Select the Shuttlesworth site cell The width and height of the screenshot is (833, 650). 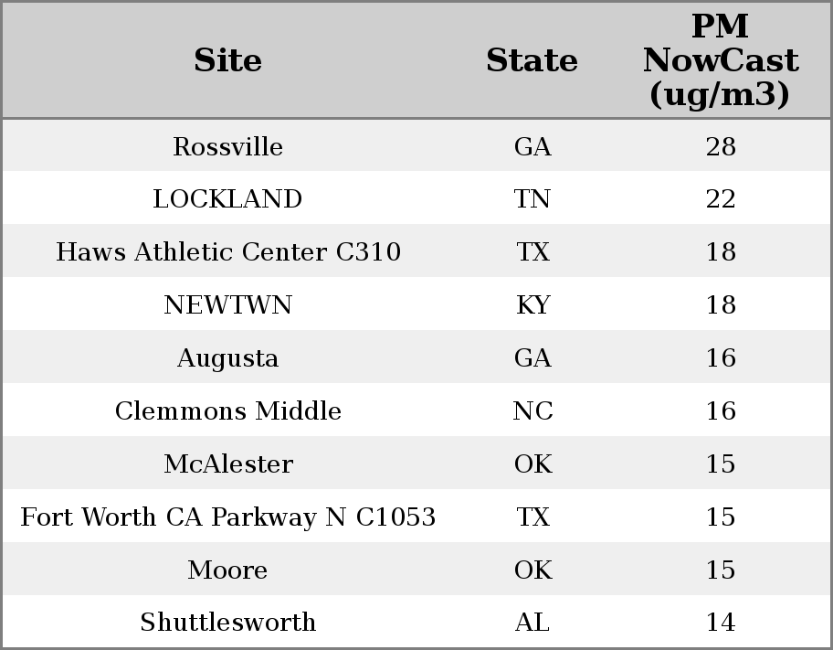pos(228,623)
